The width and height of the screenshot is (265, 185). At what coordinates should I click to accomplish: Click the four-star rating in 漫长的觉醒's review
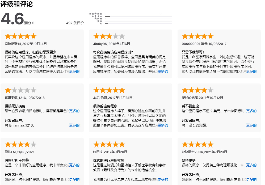[197, 90]
